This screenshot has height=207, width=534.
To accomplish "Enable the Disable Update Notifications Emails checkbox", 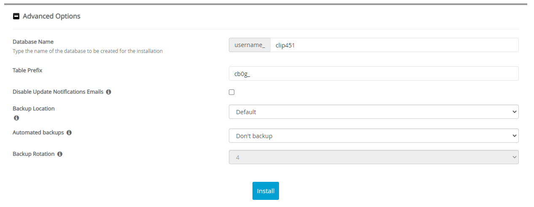I will click(231, 92).
